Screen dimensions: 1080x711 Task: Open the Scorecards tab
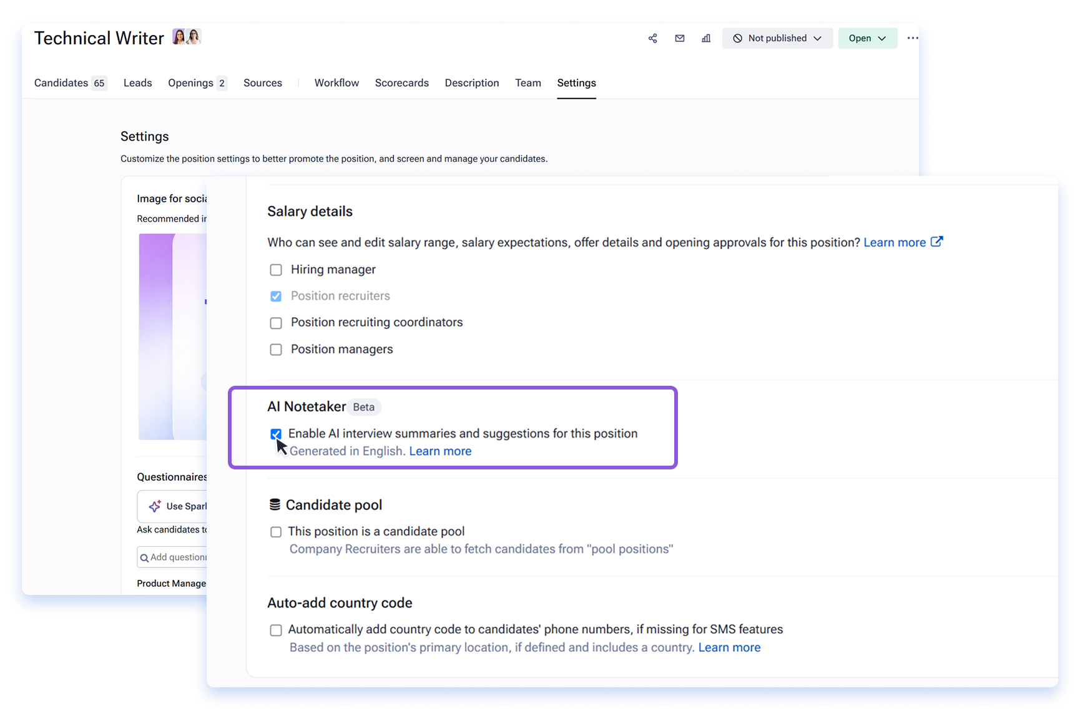point(401,83)
